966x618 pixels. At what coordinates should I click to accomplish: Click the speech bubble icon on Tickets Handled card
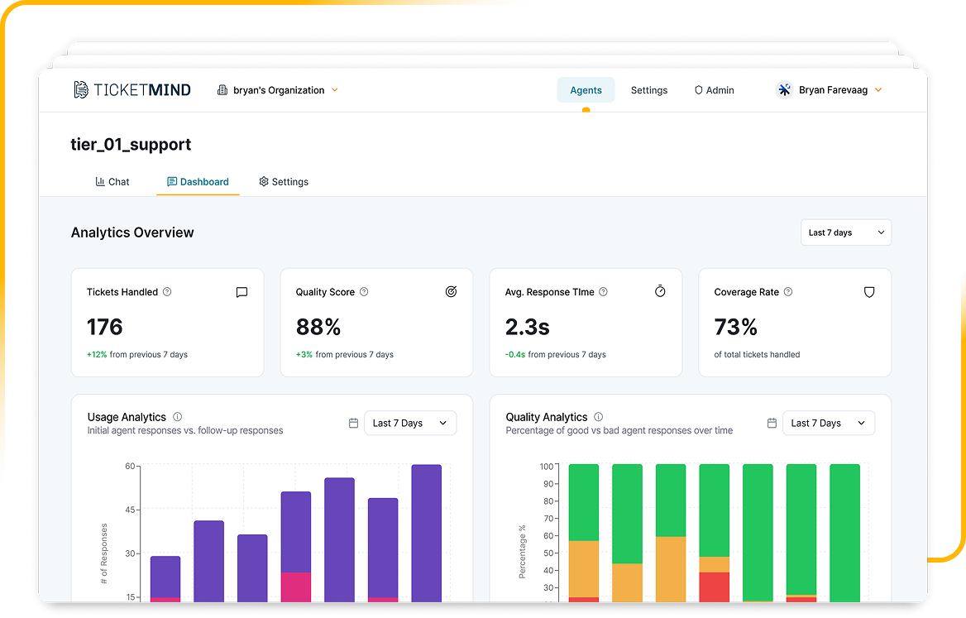coord(241,292)
